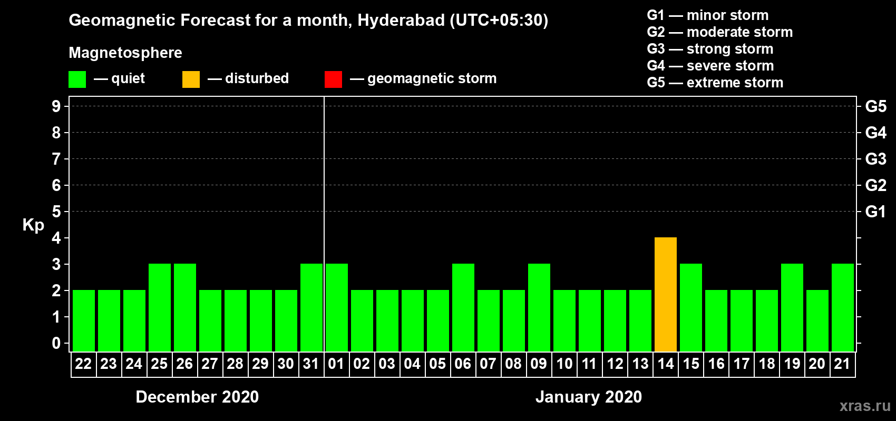Click the 'G3 — strong storm' legend text
Image resolution: width=896 pixels, height=421 pixels.
click(710, 49)
